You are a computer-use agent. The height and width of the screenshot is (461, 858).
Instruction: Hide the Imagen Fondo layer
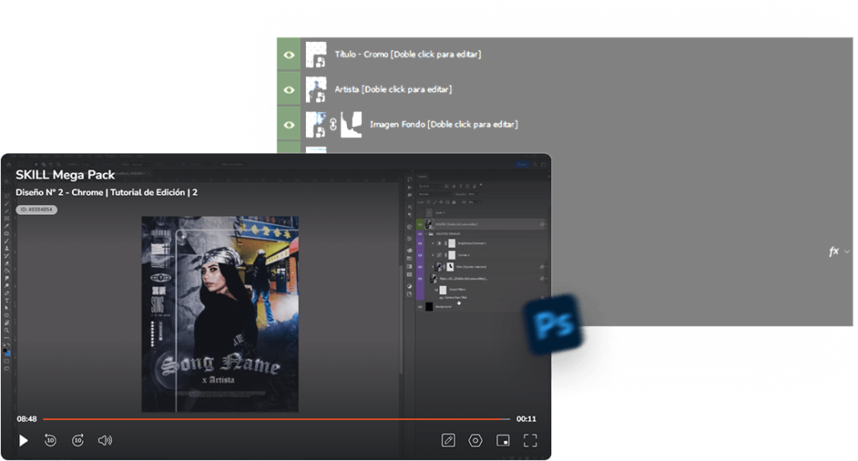tap(289, 125)
